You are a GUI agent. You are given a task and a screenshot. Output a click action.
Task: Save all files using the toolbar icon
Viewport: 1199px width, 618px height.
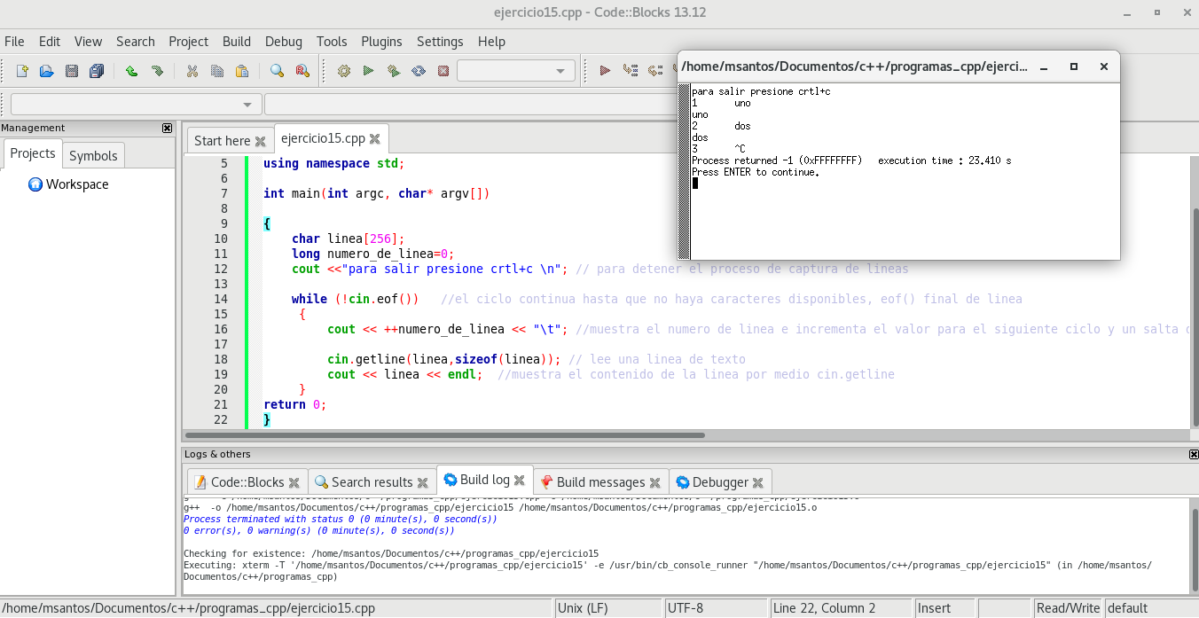click(x=97, y=71)
